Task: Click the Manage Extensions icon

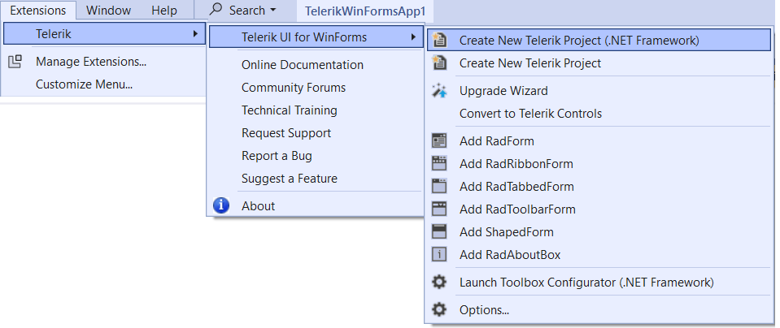Action: [x=15, y=62]
